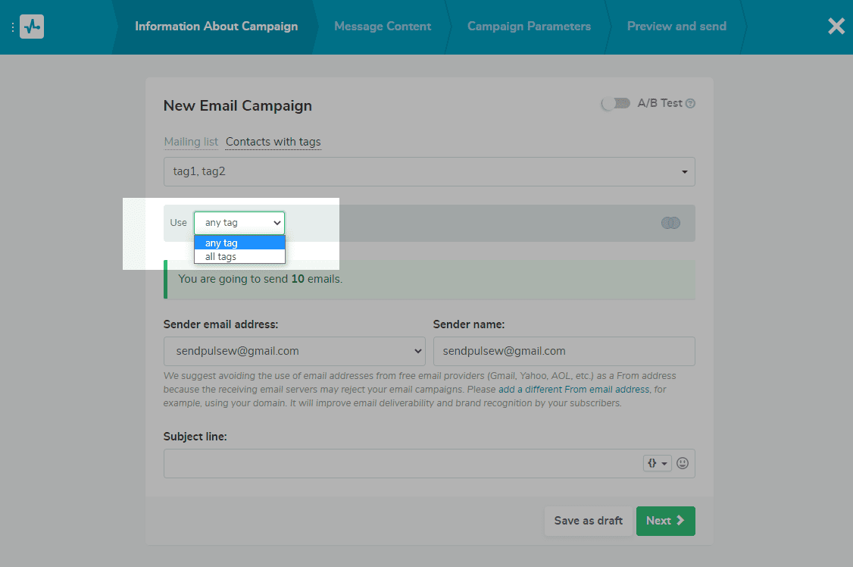
Task: Click the segment circles icon
Action: click(670, 223)
